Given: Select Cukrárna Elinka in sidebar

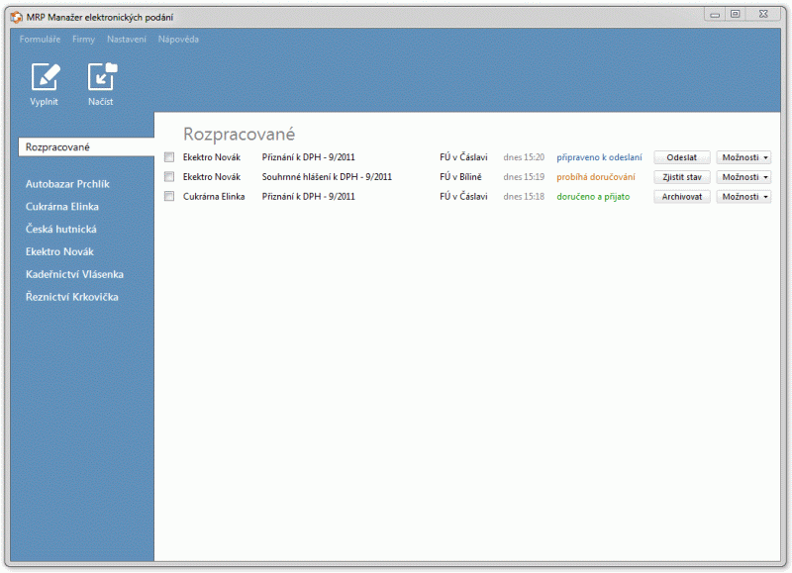Looking at the screenshot, I should pos(62,207).
